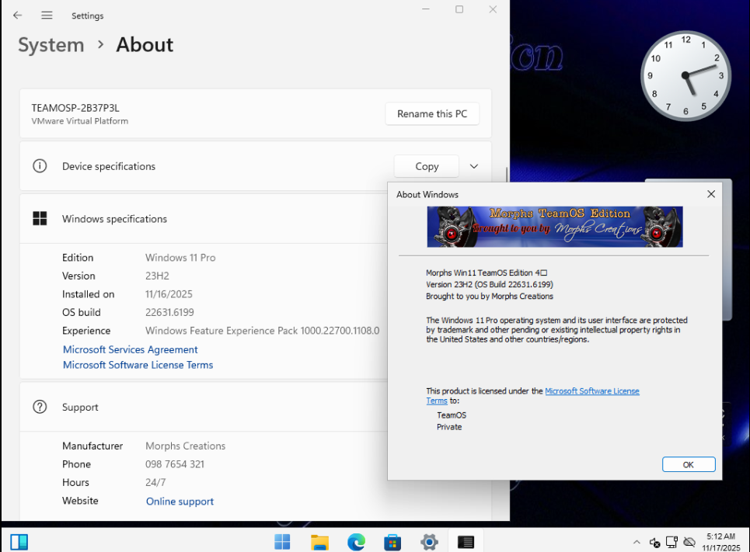Viewport: 750px width, 552px height.
Task: Open the Widgets panel icon
Action: click(x=19, y=541)
